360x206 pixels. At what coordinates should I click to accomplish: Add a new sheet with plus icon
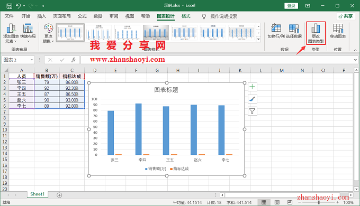point(59,195)
